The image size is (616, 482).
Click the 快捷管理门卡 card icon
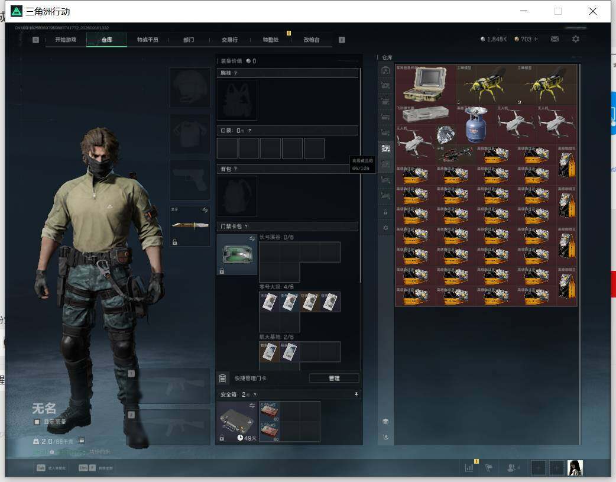[x=222, y=379]
